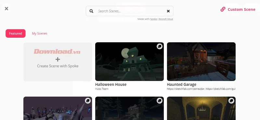Select the dark forest cabin scene thumbnail

pyautogui.click(x=129, y=108)
